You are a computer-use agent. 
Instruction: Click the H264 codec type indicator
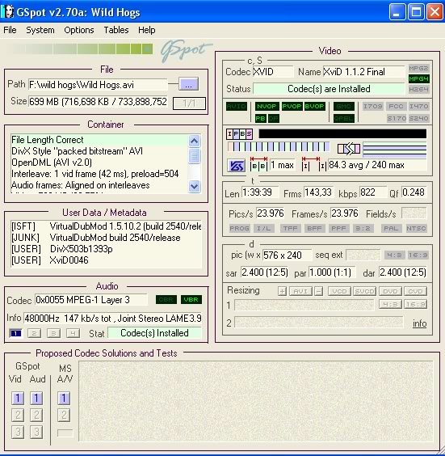pyautogui.click(x=418, y=89)
